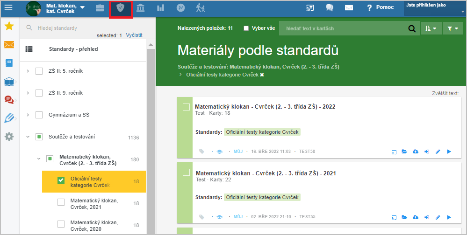Click the Vyčistit link

pyautogui.click(x=134, y=35)
